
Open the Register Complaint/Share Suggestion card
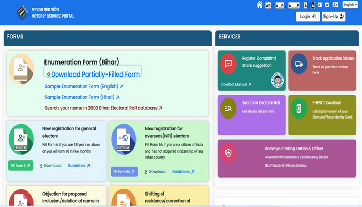click(x=252, y=70)
